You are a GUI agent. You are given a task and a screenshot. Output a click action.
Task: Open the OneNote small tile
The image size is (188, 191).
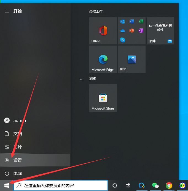[141, 31]
